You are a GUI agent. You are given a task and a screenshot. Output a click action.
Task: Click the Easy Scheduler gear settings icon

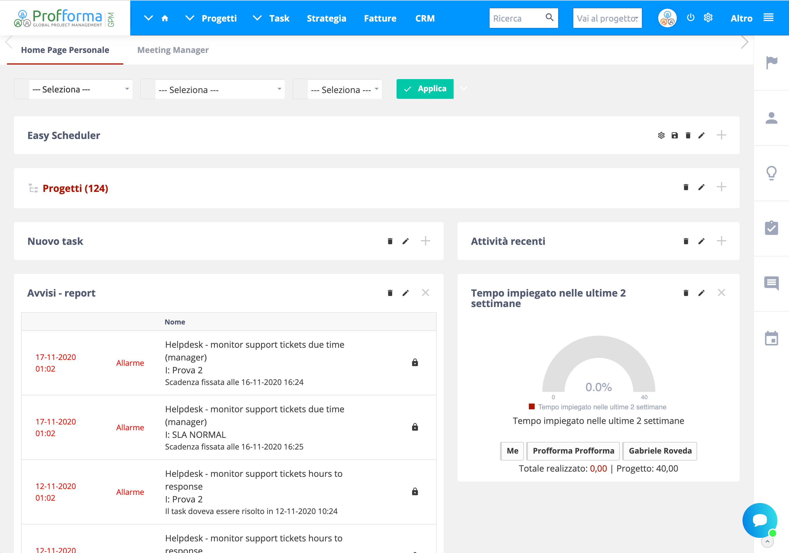(661, 135)
